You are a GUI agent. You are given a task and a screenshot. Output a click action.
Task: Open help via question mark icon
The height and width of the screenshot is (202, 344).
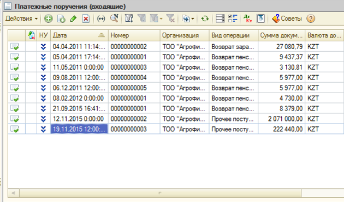tap(311, 19)
